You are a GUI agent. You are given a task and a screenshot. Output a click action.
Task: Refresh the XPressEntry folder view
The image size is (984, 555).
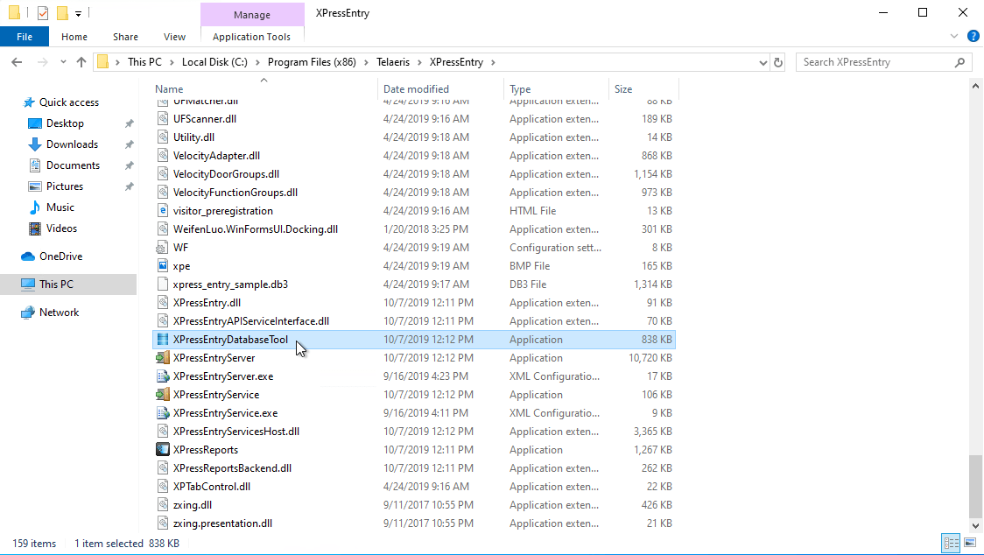pyautogui.click(x=778, y=62)
